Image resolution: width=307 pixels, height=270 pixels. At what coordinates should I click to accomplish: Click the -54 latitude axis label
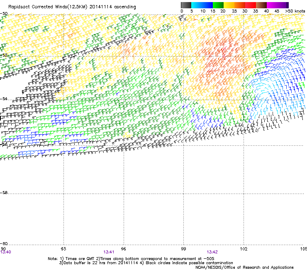coord(4,99)
